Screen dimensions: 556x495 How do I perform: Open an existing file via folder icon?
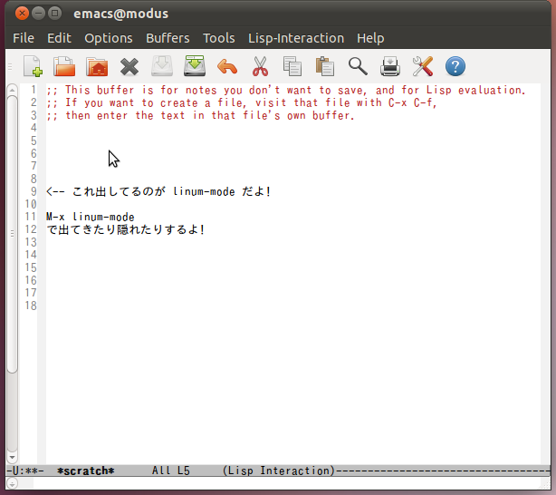(x=64, y=66)
